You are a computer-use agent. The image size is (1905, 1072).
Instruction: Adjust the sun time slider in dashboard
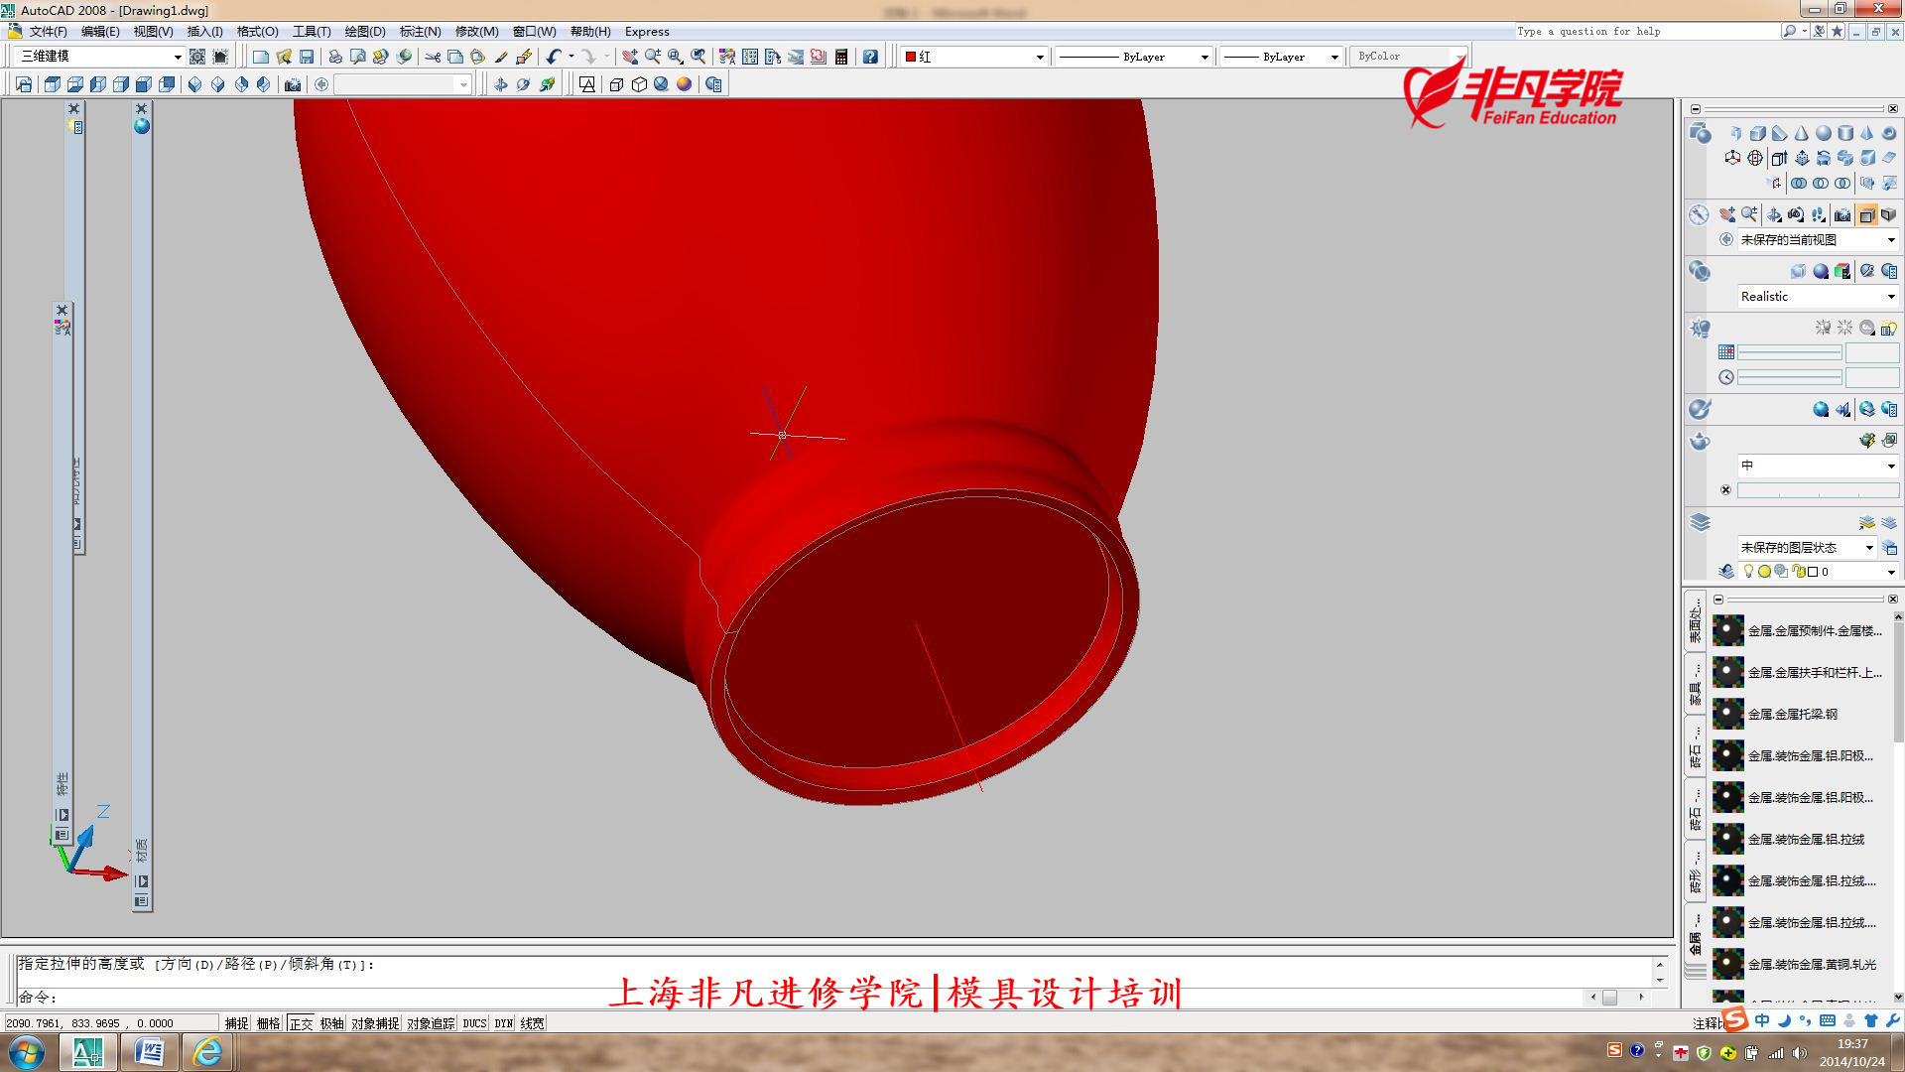(x=1789, y=377)
